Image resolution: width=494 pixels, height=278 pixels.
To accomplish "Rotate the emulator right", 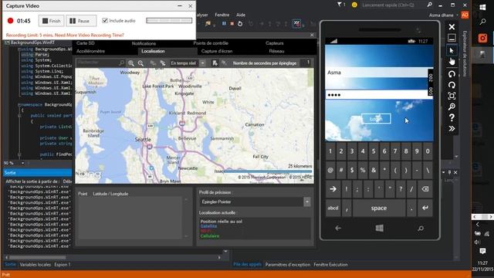I will tap(452, 85).
